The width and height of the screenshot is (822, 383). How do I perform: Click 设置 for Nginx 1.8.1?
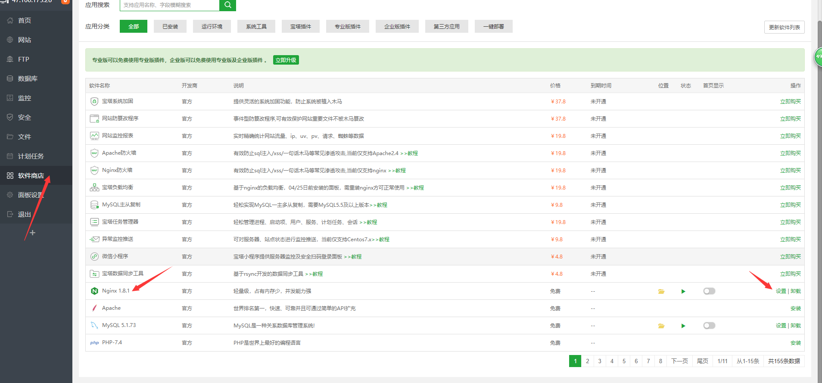click(x=781, y=291)
